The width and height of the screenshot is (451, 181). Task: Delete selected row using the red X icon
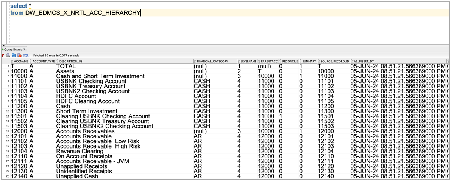point(19,56)
